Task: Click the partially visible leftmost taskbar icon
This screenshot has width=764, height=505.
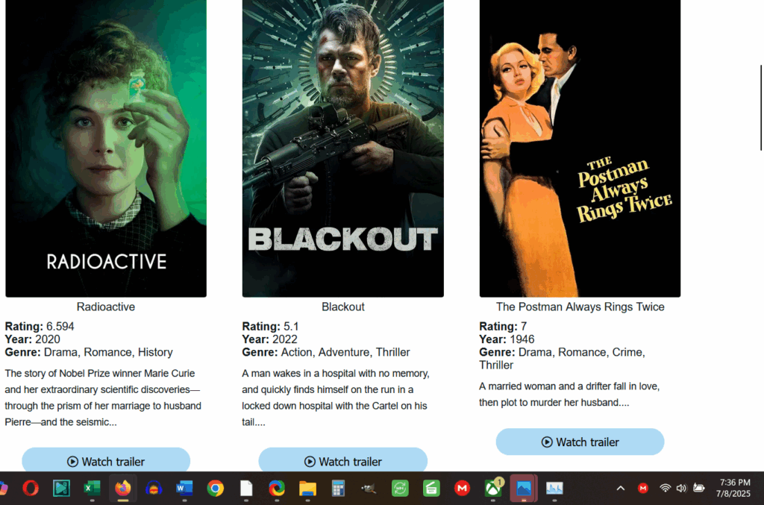Action: pyautogui.click(x=4, y=487)
